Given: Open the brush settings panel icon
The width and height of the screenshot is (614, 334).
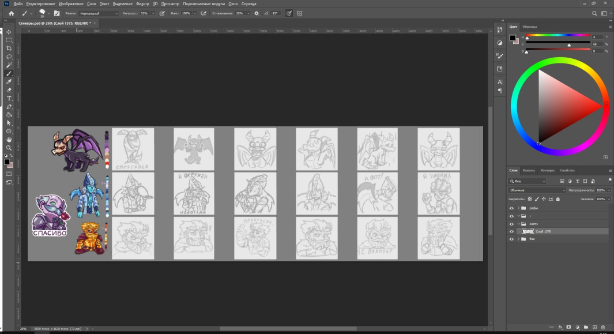Looking at the screenshot, I should pos(56,13).
